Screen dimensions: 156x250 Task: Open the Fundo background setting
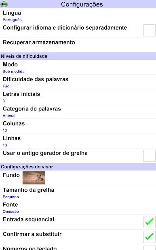pyautogui.click(x=78, y=178)
